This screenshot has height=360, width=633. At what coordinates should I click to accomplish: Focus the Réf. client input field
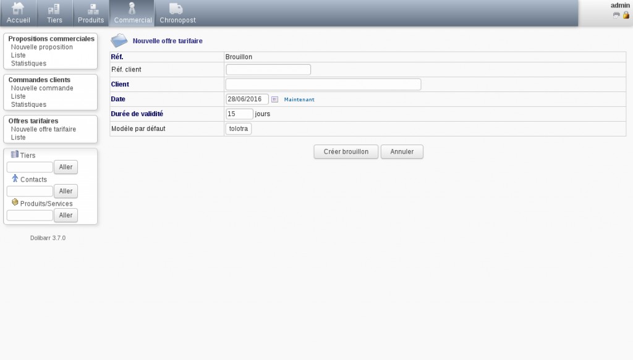coord(268,70)
